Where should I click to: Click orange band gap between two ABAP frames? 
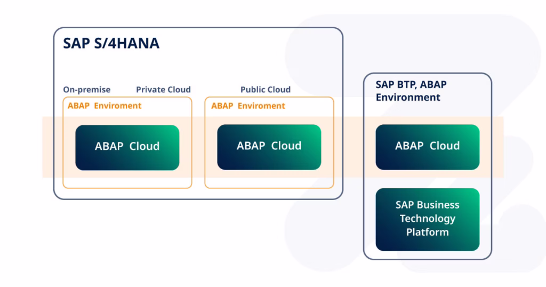pos(198,147)
